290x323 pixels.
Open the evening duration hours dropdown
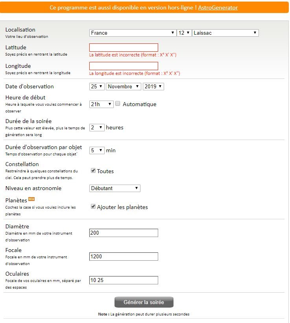tap(97, 127)
